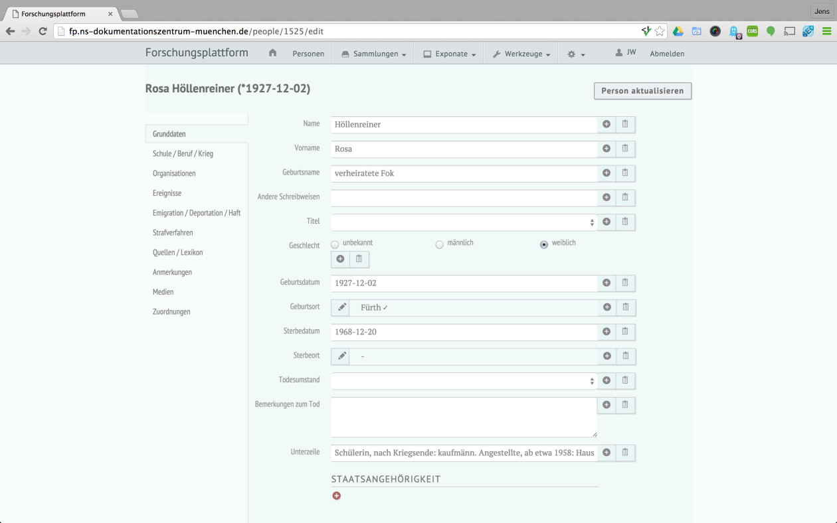
Task: Click into the Geburtsdatum input field
Action: [x=464, y=283]
